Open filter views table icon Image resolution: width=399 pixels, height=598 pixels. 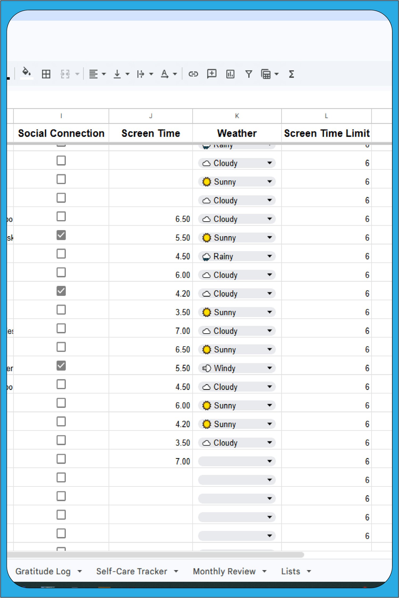266,74
